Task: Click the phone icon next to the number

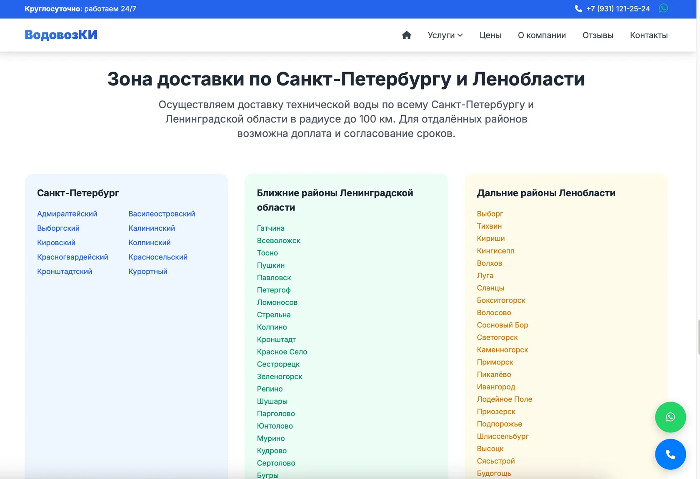Action: pyautogui.click(x=578, y=8)
